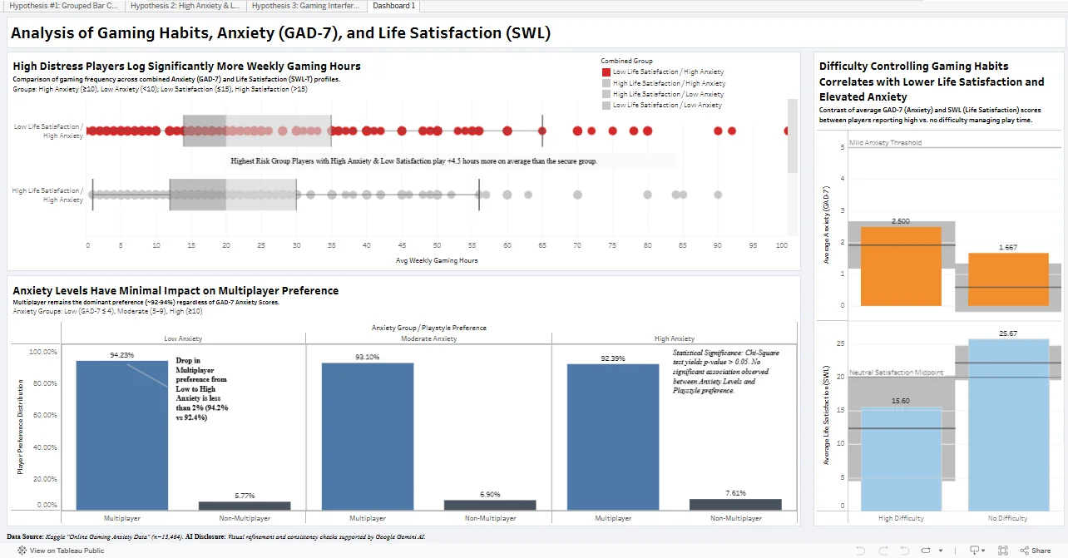Open the Hypothesis 2: High Anxiety tab

click(185, 6)
